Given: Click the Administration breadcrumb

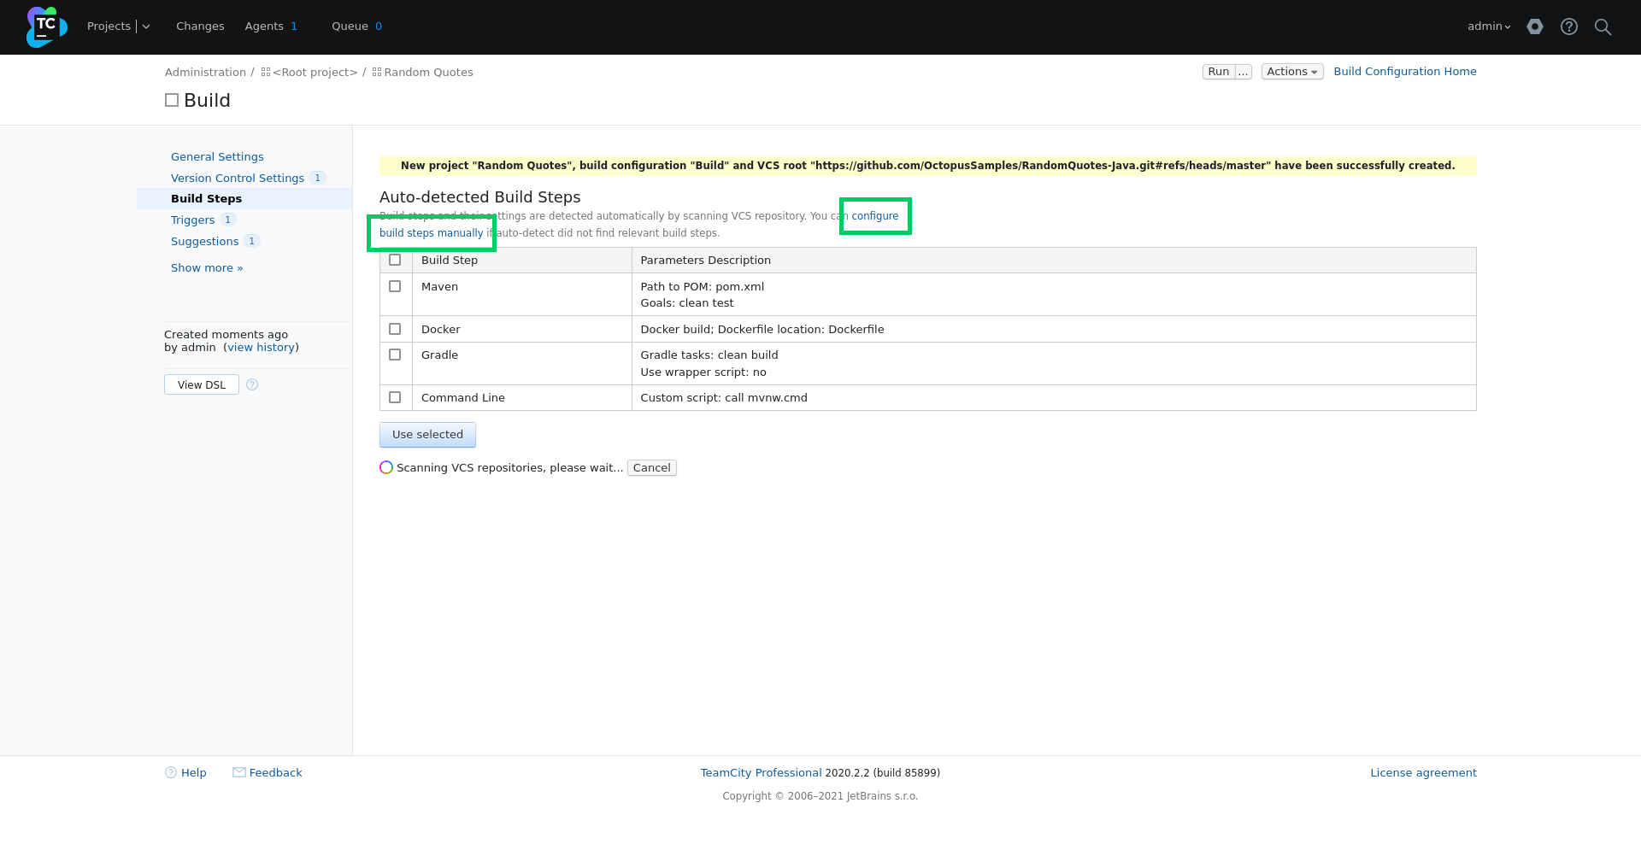Looking at the screenshot, I should coord(205,73).
